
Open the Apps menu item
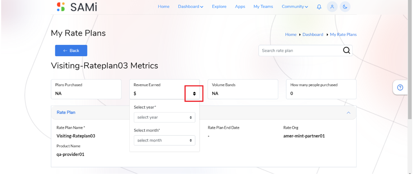pyautogui.click(x=240, y=7)
